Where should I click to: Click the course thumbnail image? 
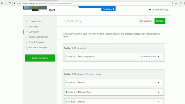pyautogui.click(x=35, y=9)
